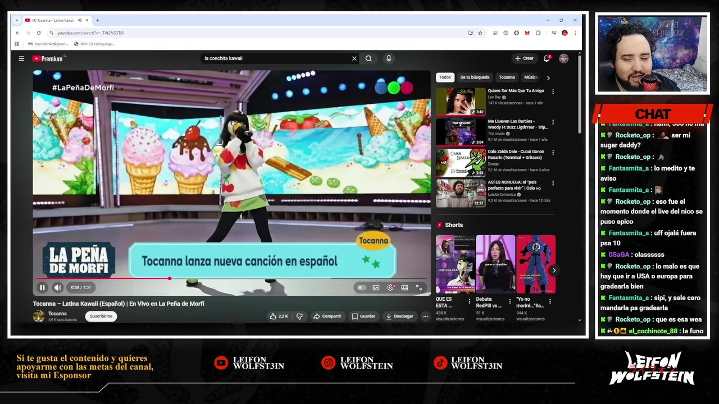This screenshot has width=719, height=404.
Task: Save the video with Guardar
Action: pos(363,316)
